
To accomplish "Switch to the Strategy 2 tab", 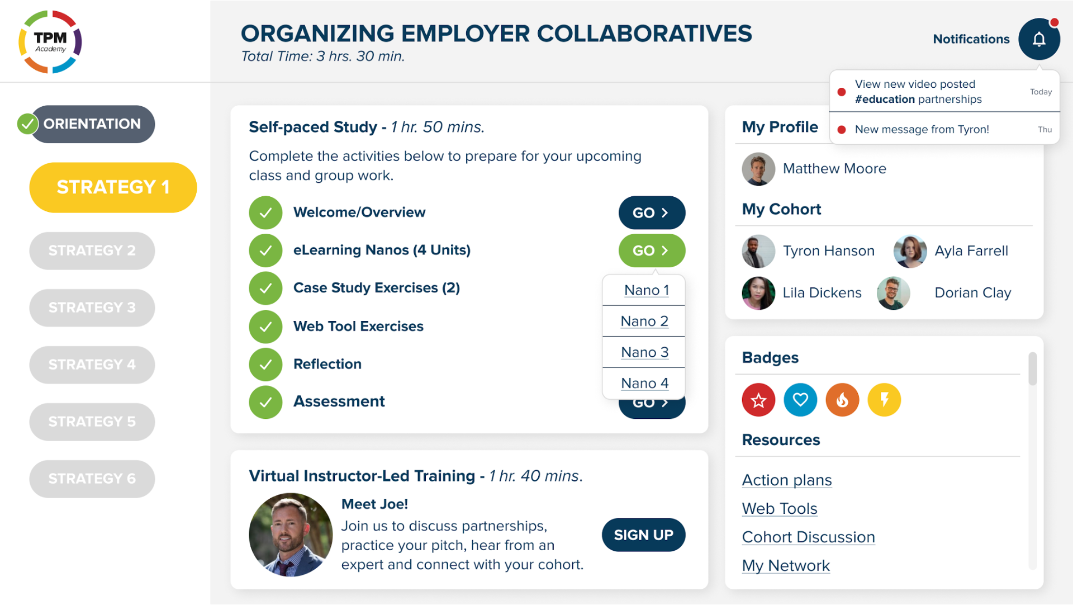I will pyautogui.click(x=92, y=250).
